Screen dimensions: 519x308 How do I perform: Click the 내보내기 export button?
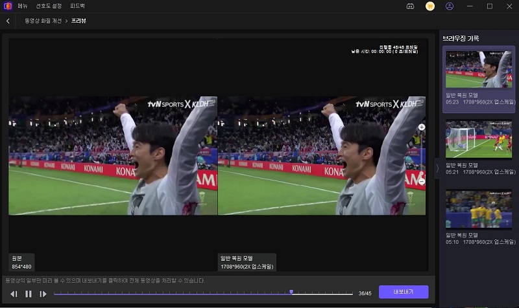tap(404, 292)
